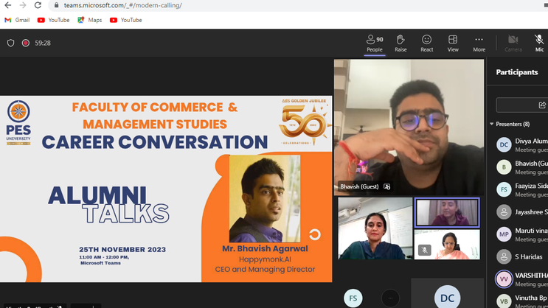Image resolution: width=548 pixels, height=308 pixels.
Task: Click the share invite icon in Participants
Action: click(x=543, y=105)
